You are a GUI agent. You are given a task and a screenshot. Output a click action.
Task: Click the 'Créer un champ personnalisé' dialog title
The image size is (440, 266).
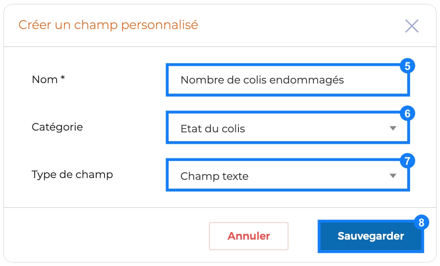108,25
